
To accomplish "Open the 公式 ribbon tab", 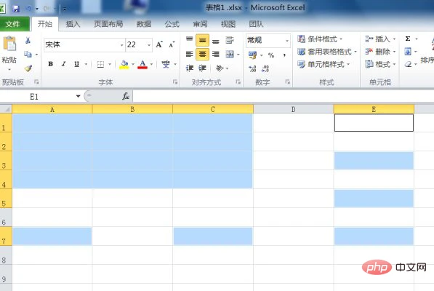I will coord(172,24).
